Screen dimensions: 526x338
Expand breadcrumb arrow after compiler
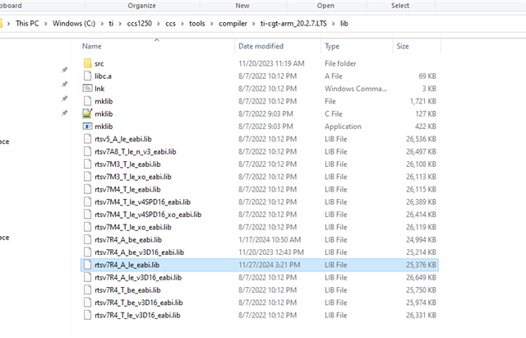pos(254,24)
